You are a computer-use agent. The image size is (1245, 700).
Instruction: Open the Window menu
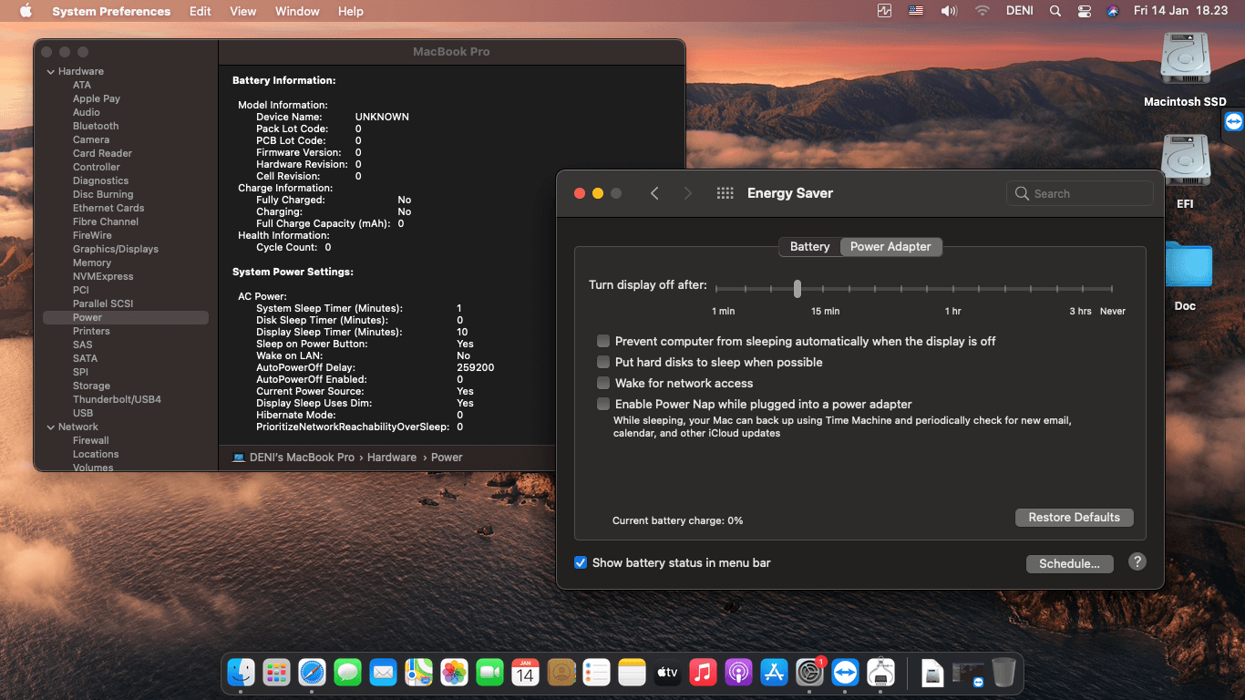297,11
